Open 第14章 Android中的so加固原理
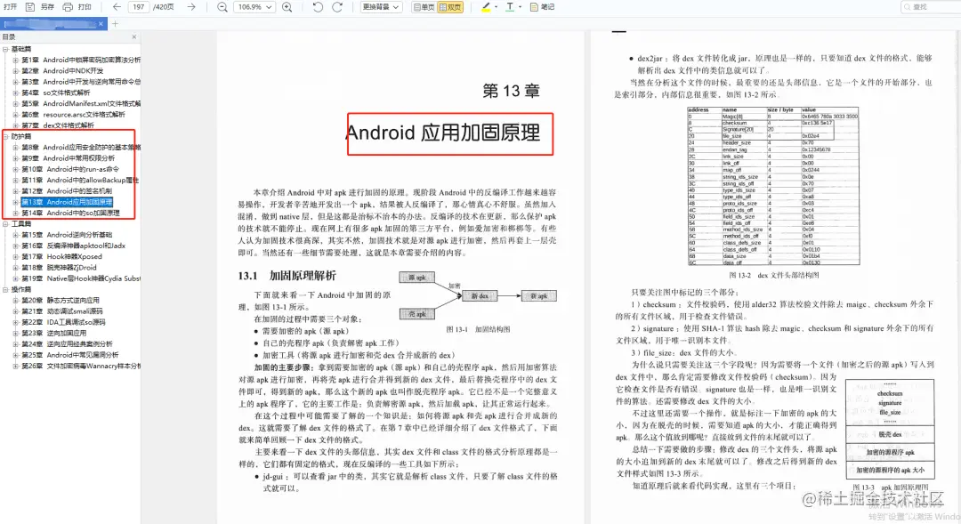The width and height of the screenshot is (961, 524). coord(70,213)
